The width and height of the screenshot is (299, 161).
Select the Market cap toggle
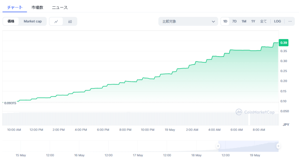pos(33,21)
